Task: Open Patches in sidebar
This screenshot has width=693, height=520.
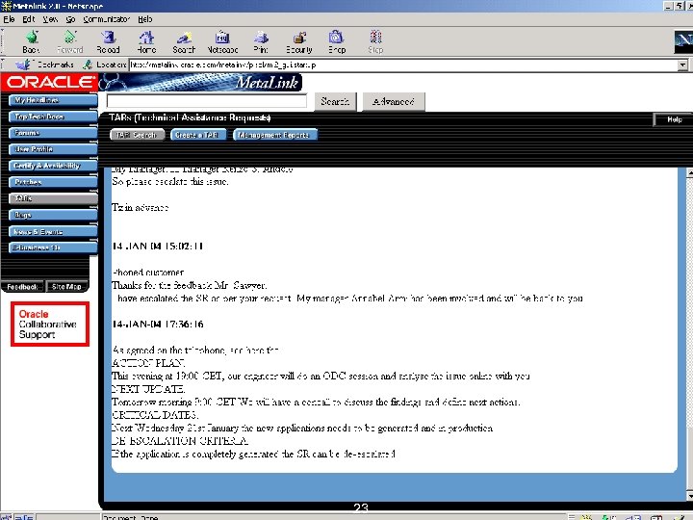Action: [53, 182]
